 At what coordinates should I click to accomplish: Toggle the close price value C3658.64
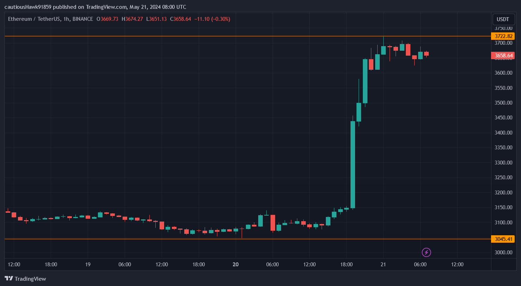click(181, 19)
